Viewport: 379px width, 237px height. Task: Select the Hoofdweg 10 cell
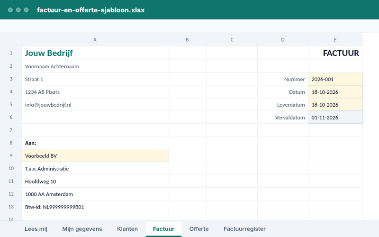click(x=95, y=182)
